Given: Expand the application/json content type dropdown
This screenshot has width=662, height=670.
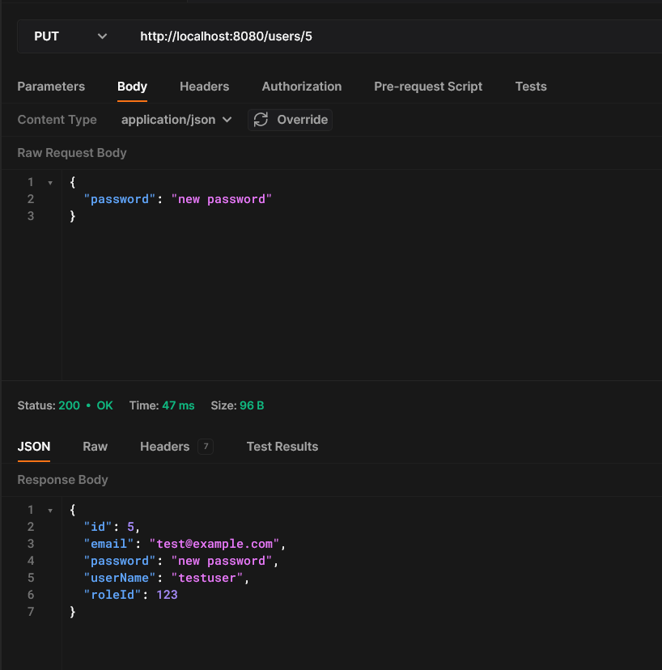Looking at the screenshot, I should 176,120.
